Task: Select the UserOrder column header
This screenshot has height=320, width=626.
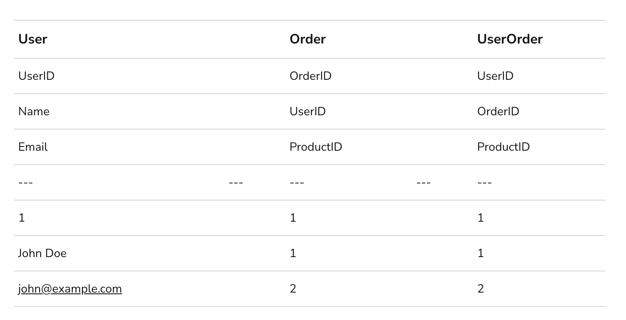Action: point(510,39)
